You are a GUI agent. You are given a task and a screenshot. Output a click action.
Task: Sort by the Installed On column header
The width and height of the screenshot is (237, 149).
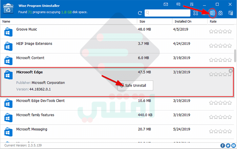click(183, 21)
